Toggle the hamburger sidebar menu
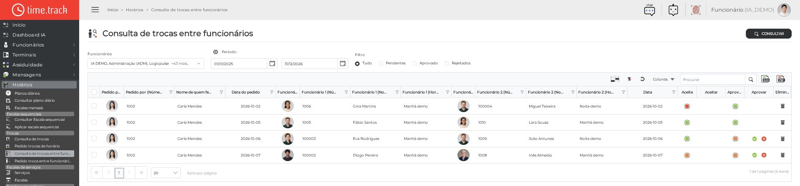Screen dimensions: 800x186 pyautogui.click(x=95, y=10)
